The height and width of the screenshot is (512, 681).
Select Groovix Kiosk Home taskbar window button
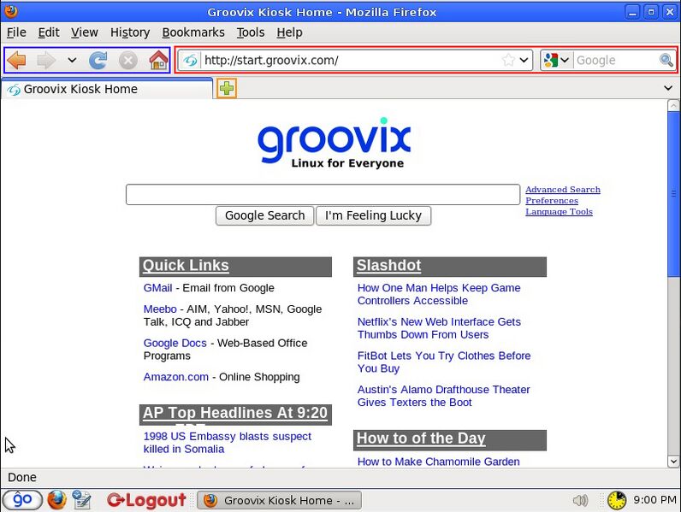pyautogui.click(x=279, y=501)
